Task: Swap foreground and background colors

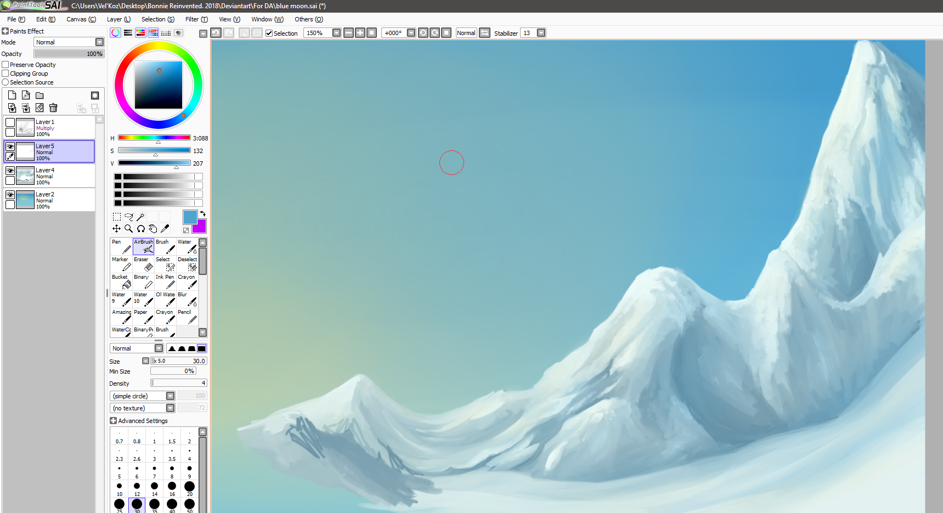Action: pos(202,214)
